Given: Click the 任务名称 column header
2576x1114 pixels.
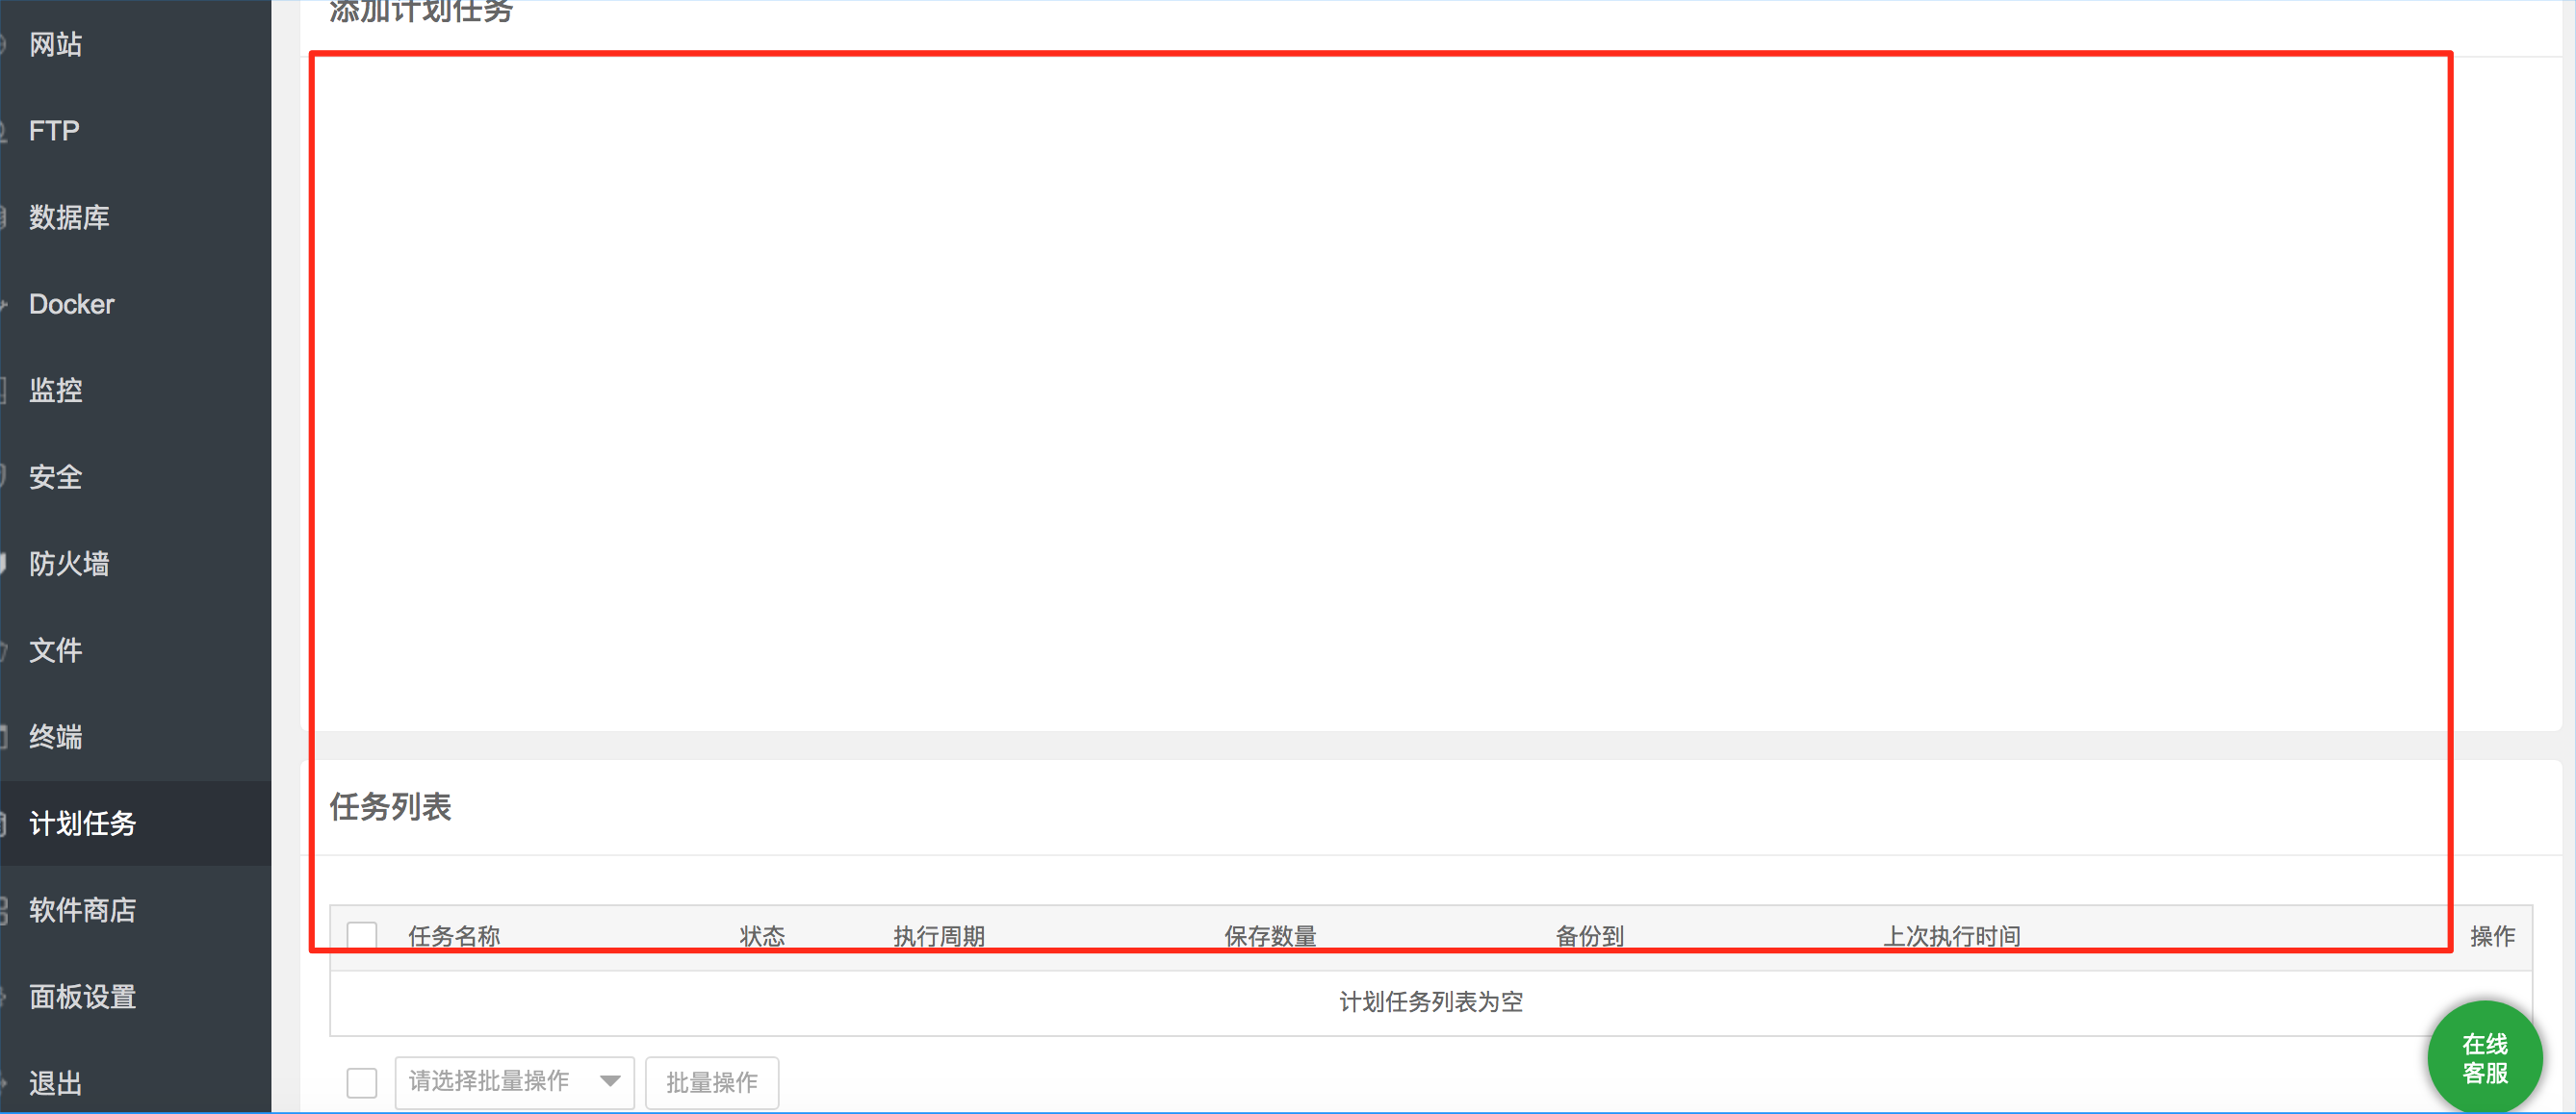Looking at the screenshot, I should point(454,936).
